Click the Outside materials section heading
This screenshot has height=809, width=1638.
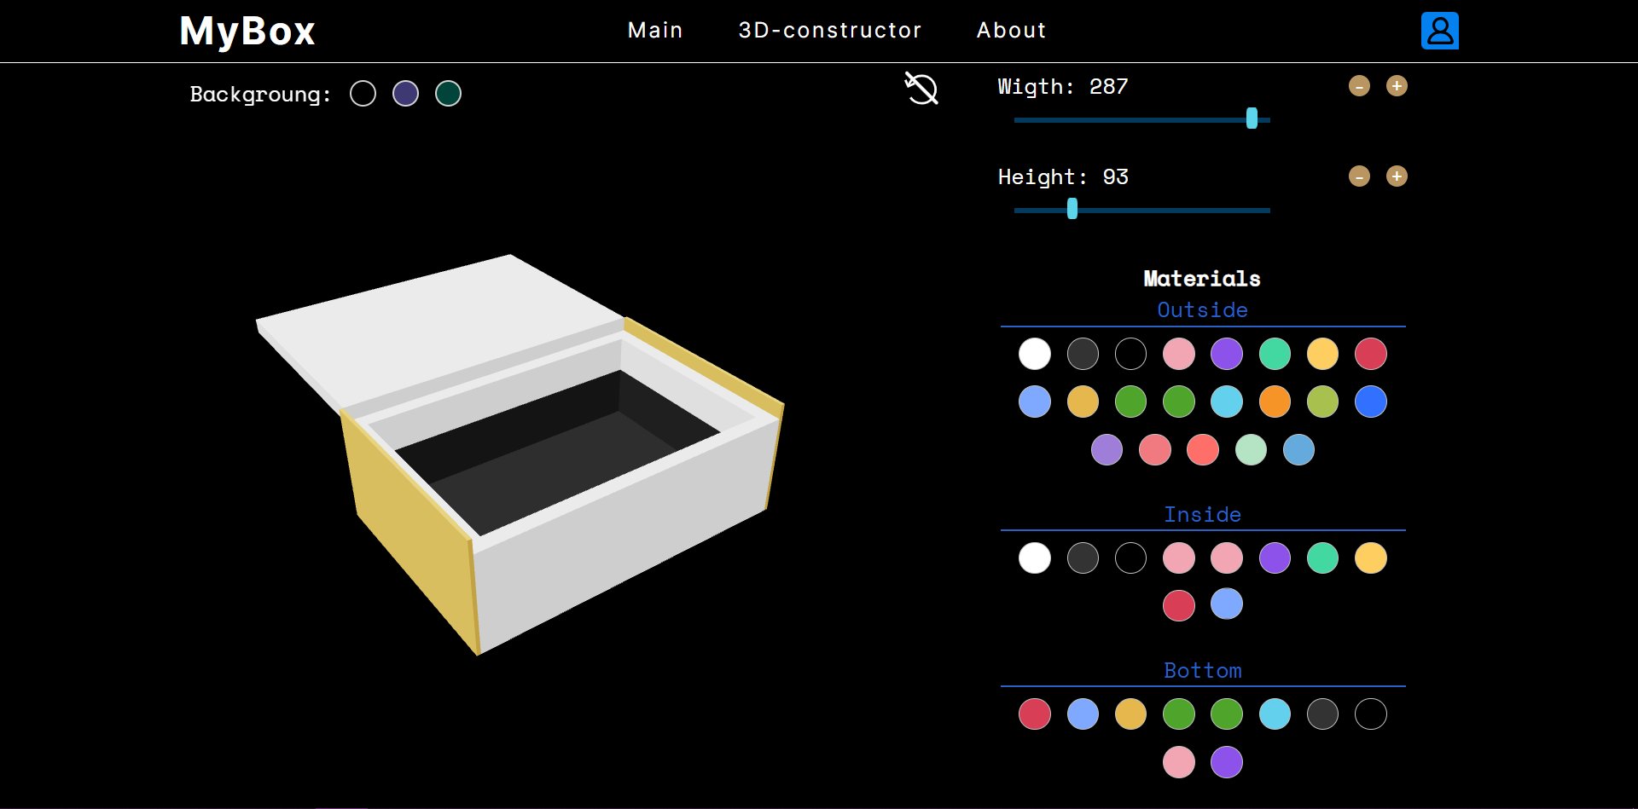click(1202, 310)
